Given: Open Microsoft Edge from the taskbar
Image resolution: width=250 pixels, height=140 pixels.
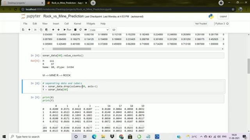Looking at the screenshot, I should tap(94, 136).
